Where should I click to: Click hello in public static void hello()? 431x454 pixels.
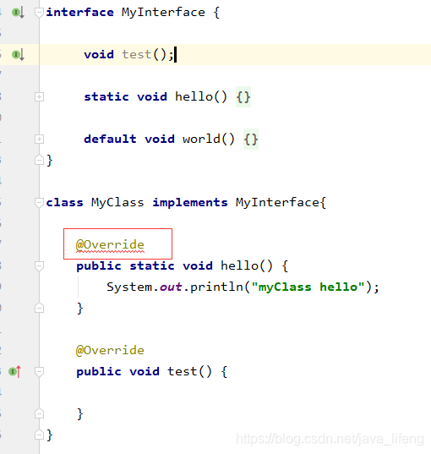click(x=240, y=265)
